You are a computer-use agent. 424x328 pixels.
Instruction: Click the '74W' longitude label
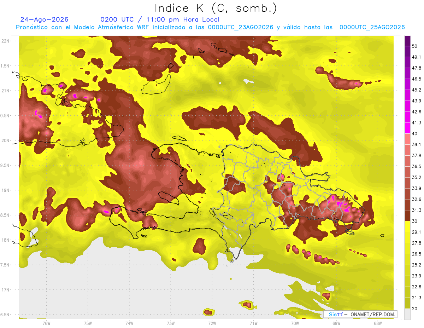click(129, 323)
